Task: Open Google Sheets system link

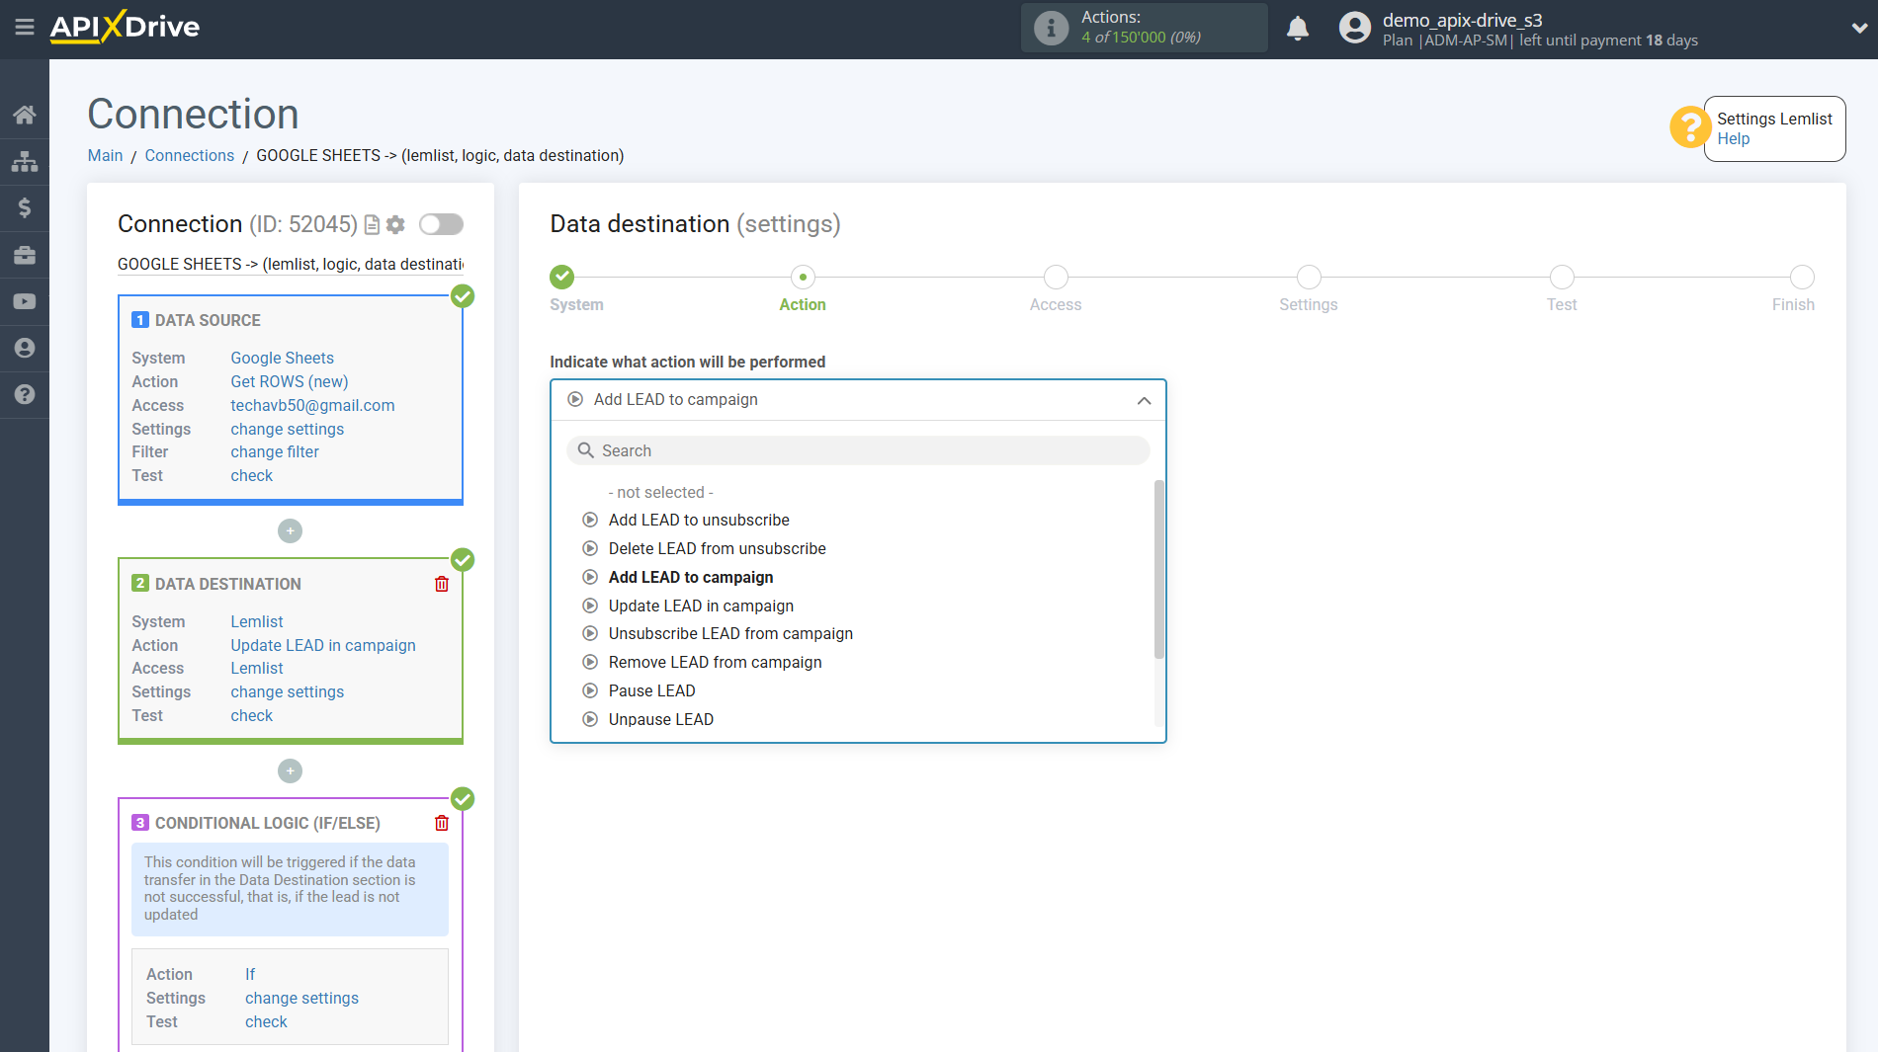Action: 282,358
